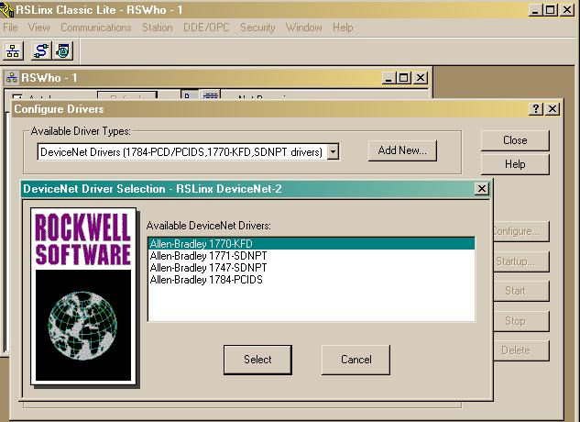Expand the Available Driver Types dropdown arrow
580x422 pixels.
(x=333, y=152)
